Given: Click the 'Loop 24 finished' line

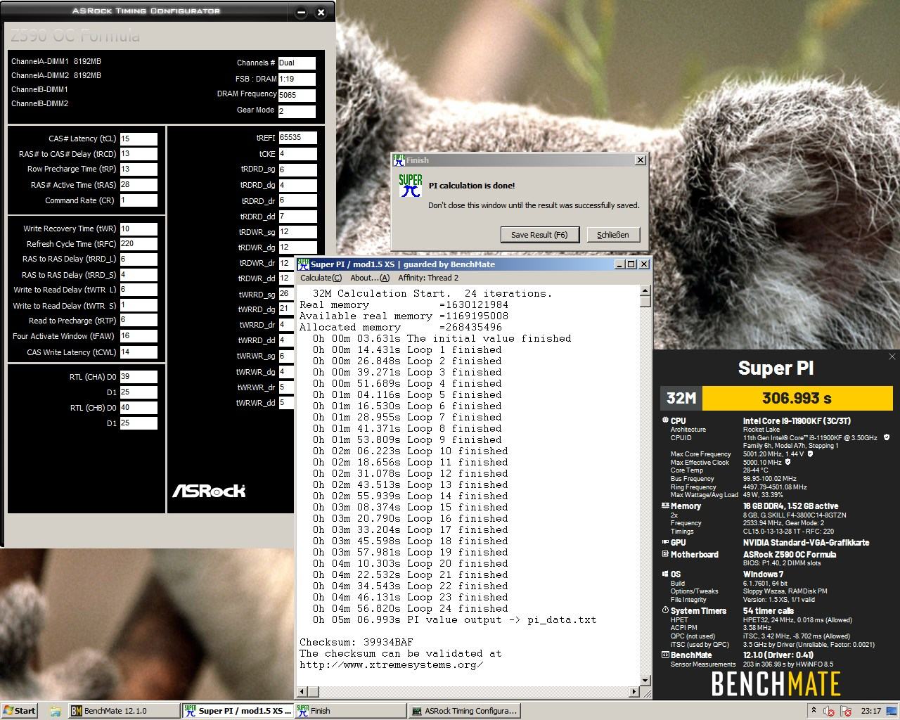Looking at the screenshot, I should pos(410,608).
